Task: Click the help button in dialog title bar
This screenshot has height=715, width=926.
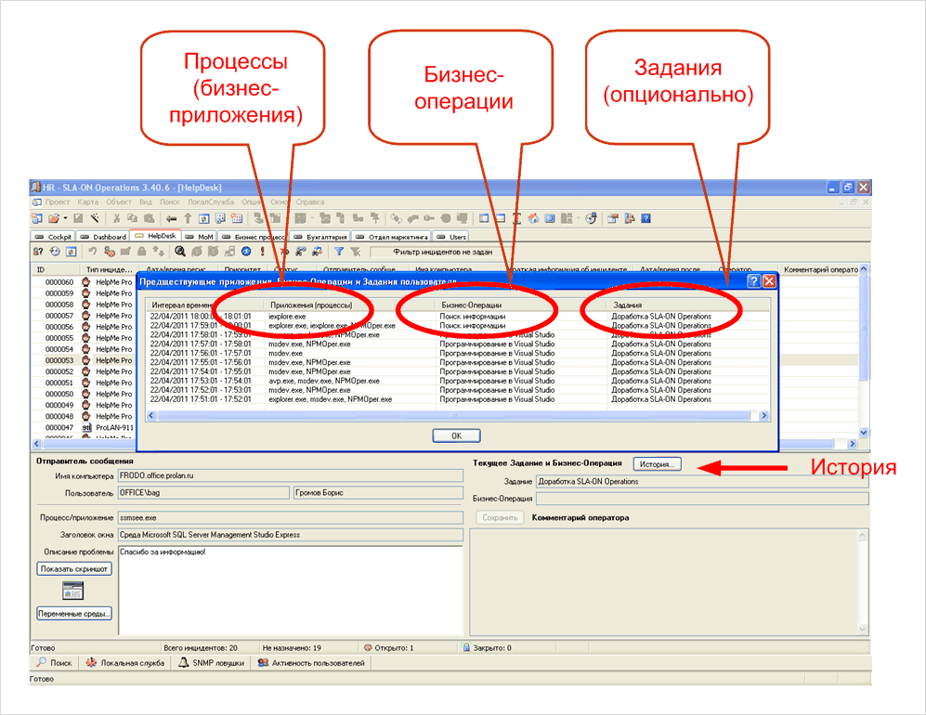Action: 754,281
